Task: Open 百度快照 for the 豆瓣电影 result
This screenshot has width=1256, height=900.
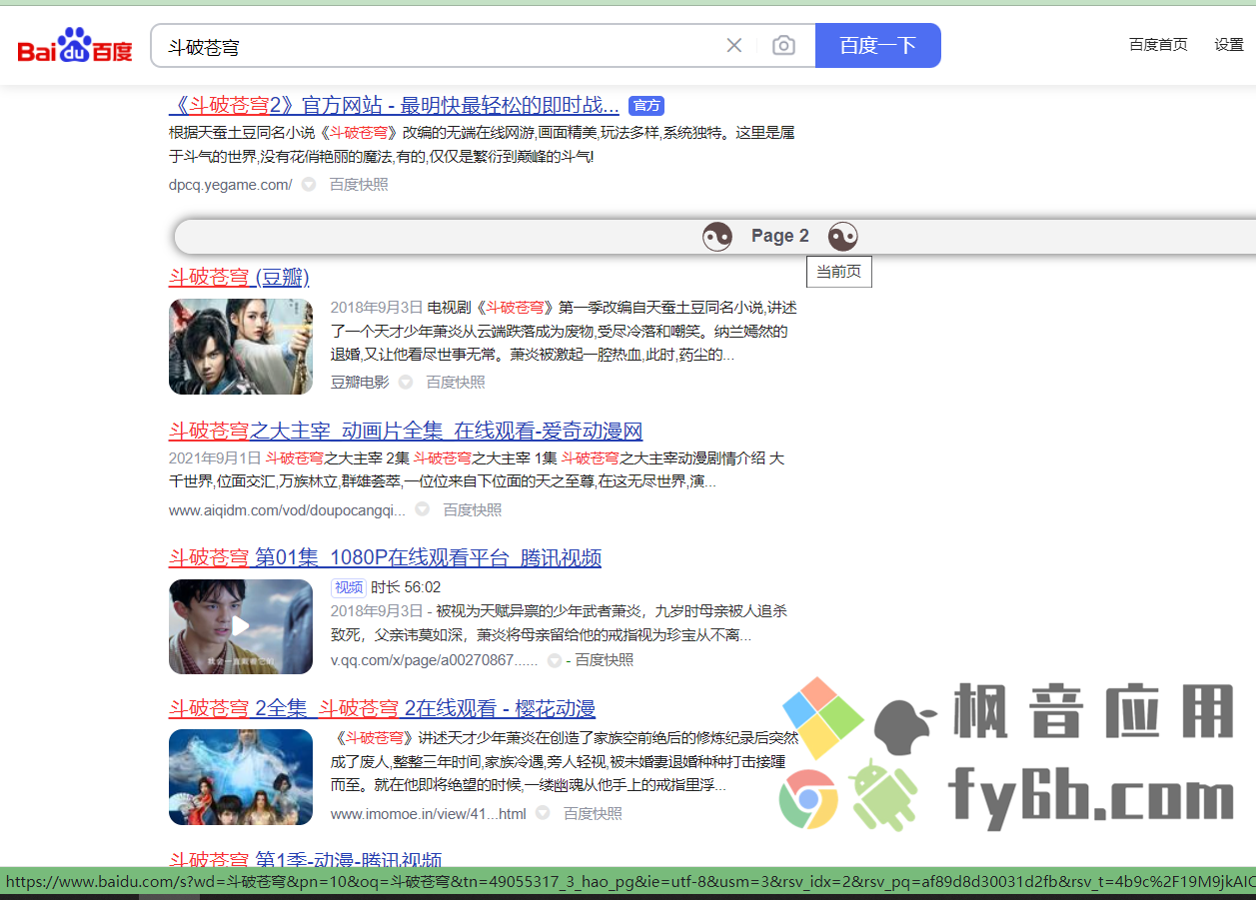Action: 456,383
